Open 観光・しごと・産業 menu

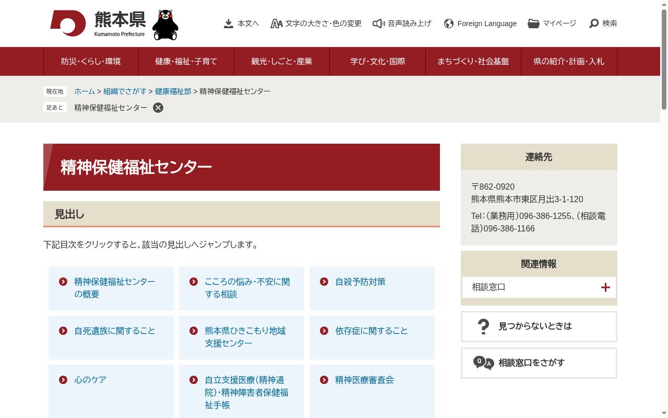(x=282, y=61)
